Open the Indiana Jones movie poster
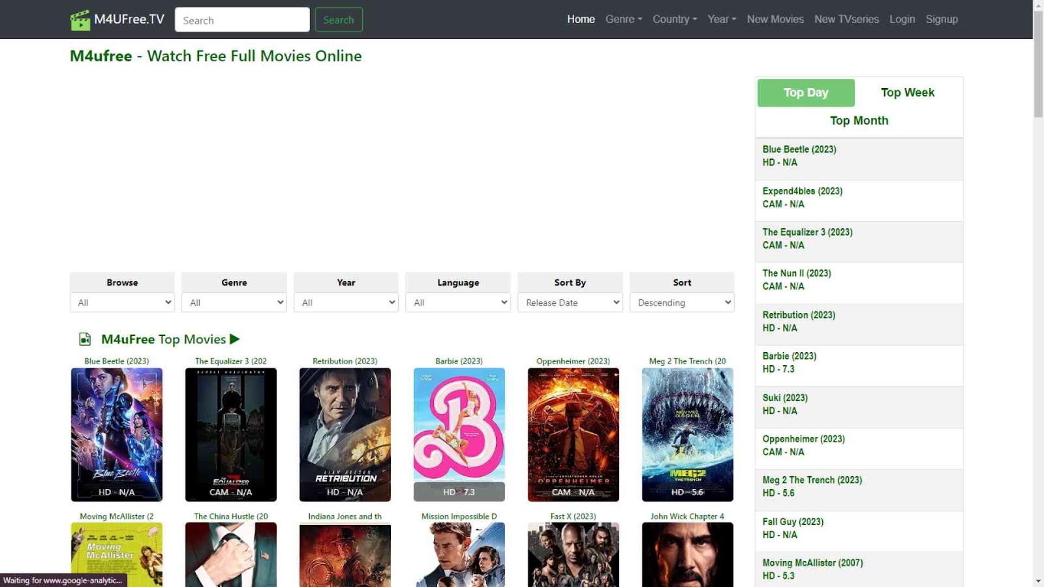The image size is (1044, 587). (x=345, y=554)
